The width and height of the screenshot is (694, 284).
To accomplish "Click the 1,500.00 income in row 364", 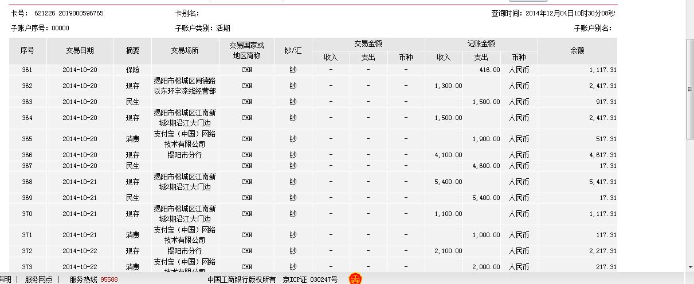I will [449, 118].
